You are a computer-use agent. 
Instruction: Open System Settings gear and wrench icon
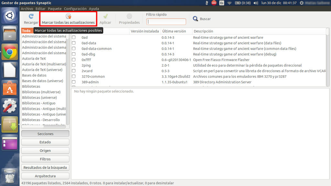coord(9,106)
